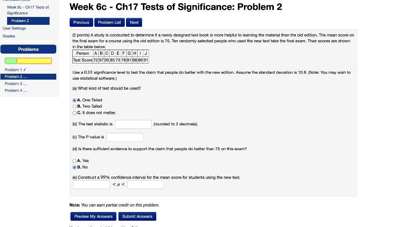Select the One-Tailed radio button

pyautogui.click(x=74, y=100)
